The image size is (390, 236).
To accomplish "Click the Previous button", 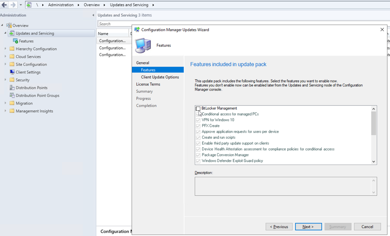I will [279, 227].
